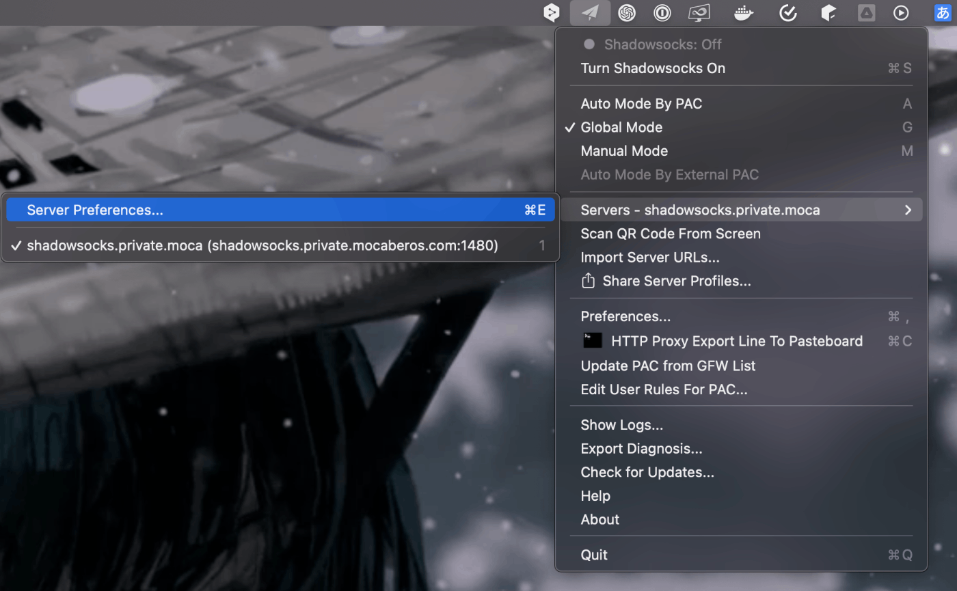Open Edit User Rules For PAC...
The height and width of the screenshot is (591, 957).
pyautogui.click(x=740, y=389)
